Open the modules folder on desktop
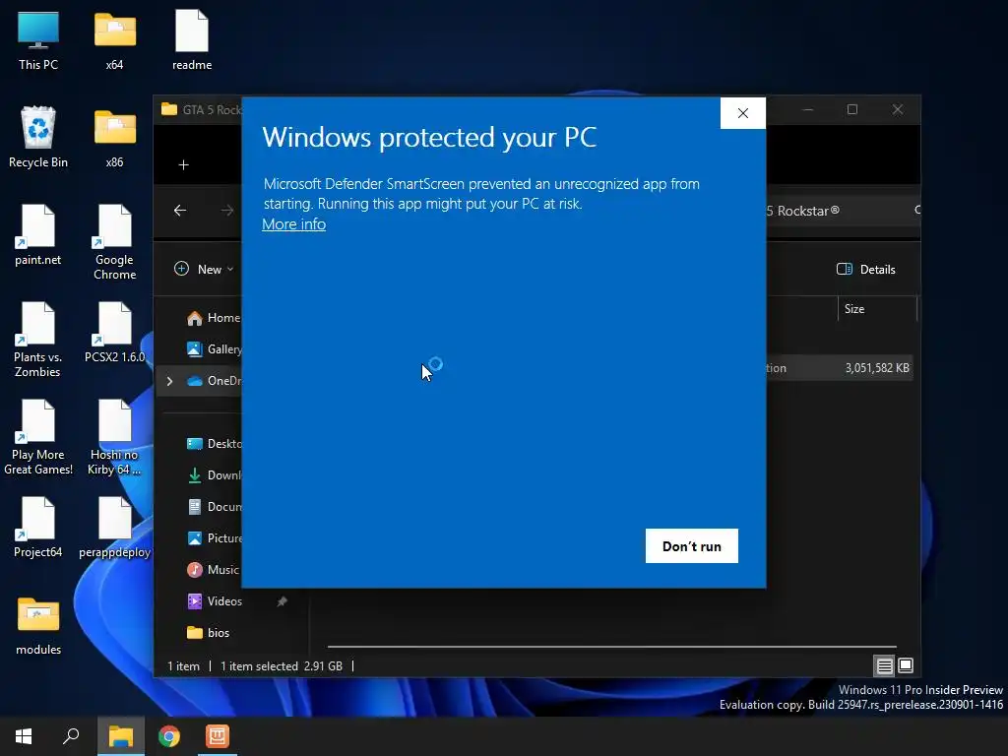The height and width of the screenshot is (756, 1008). tap(38, 625)
